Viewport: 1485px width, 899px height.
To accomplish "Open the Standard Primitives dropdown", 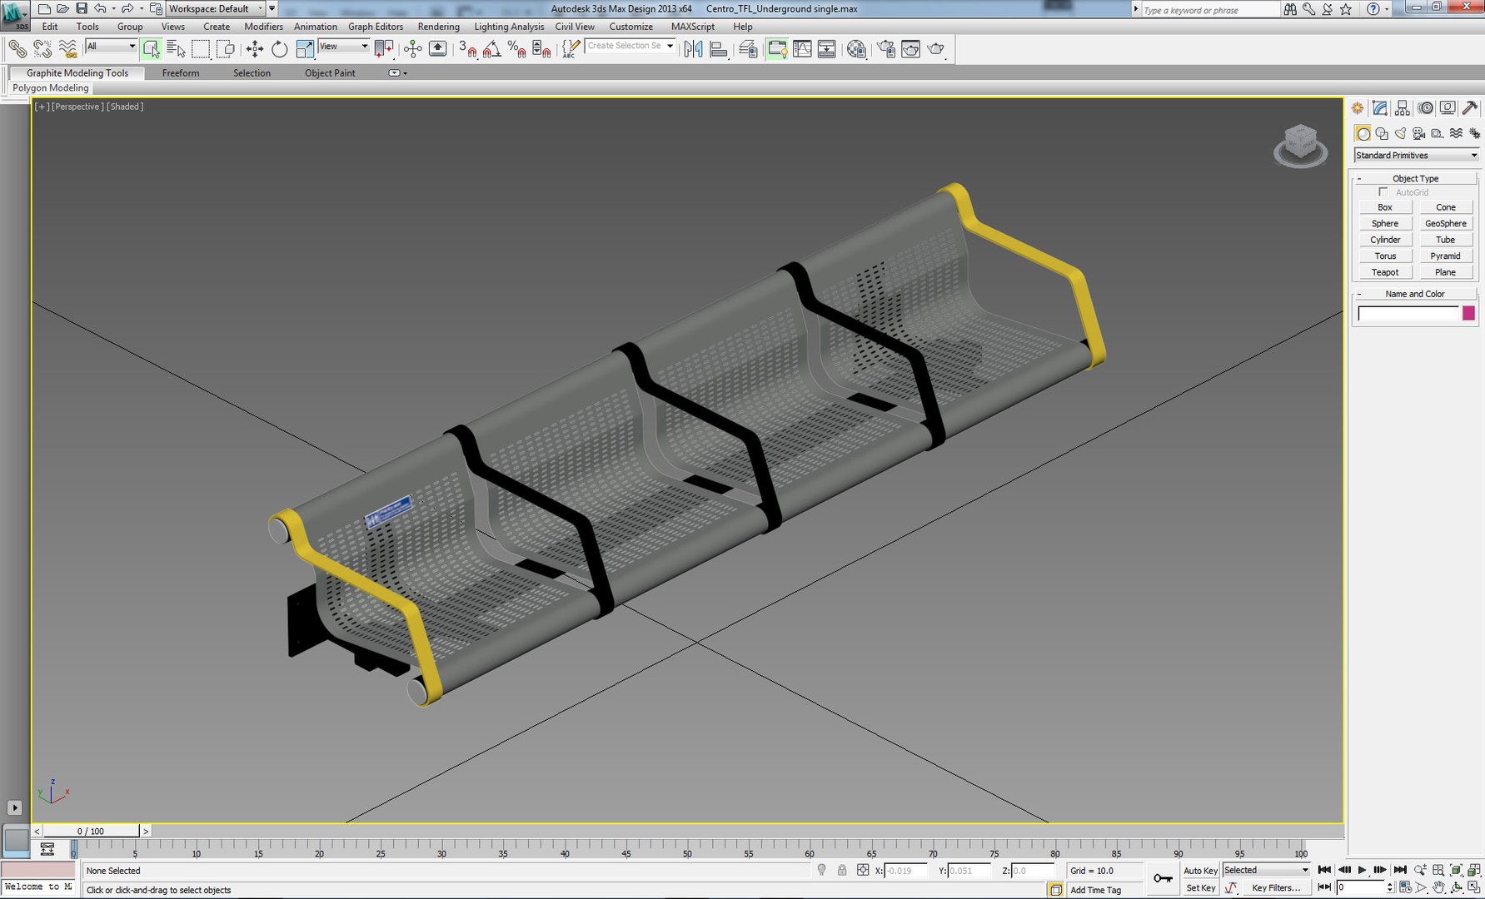I will click(x=1416, y=156).
